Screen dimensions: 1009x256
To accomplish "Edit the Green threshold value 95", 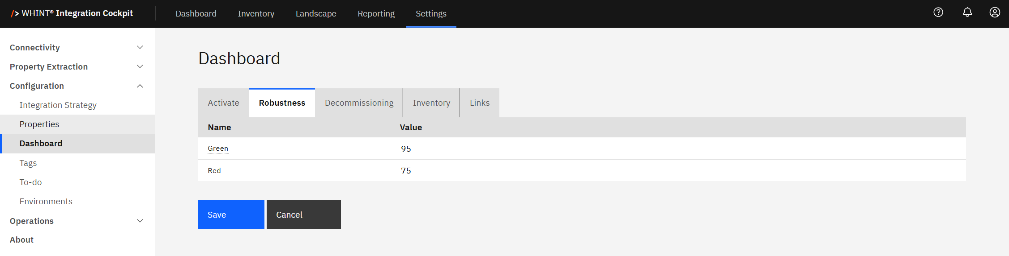I will [406, 149].
